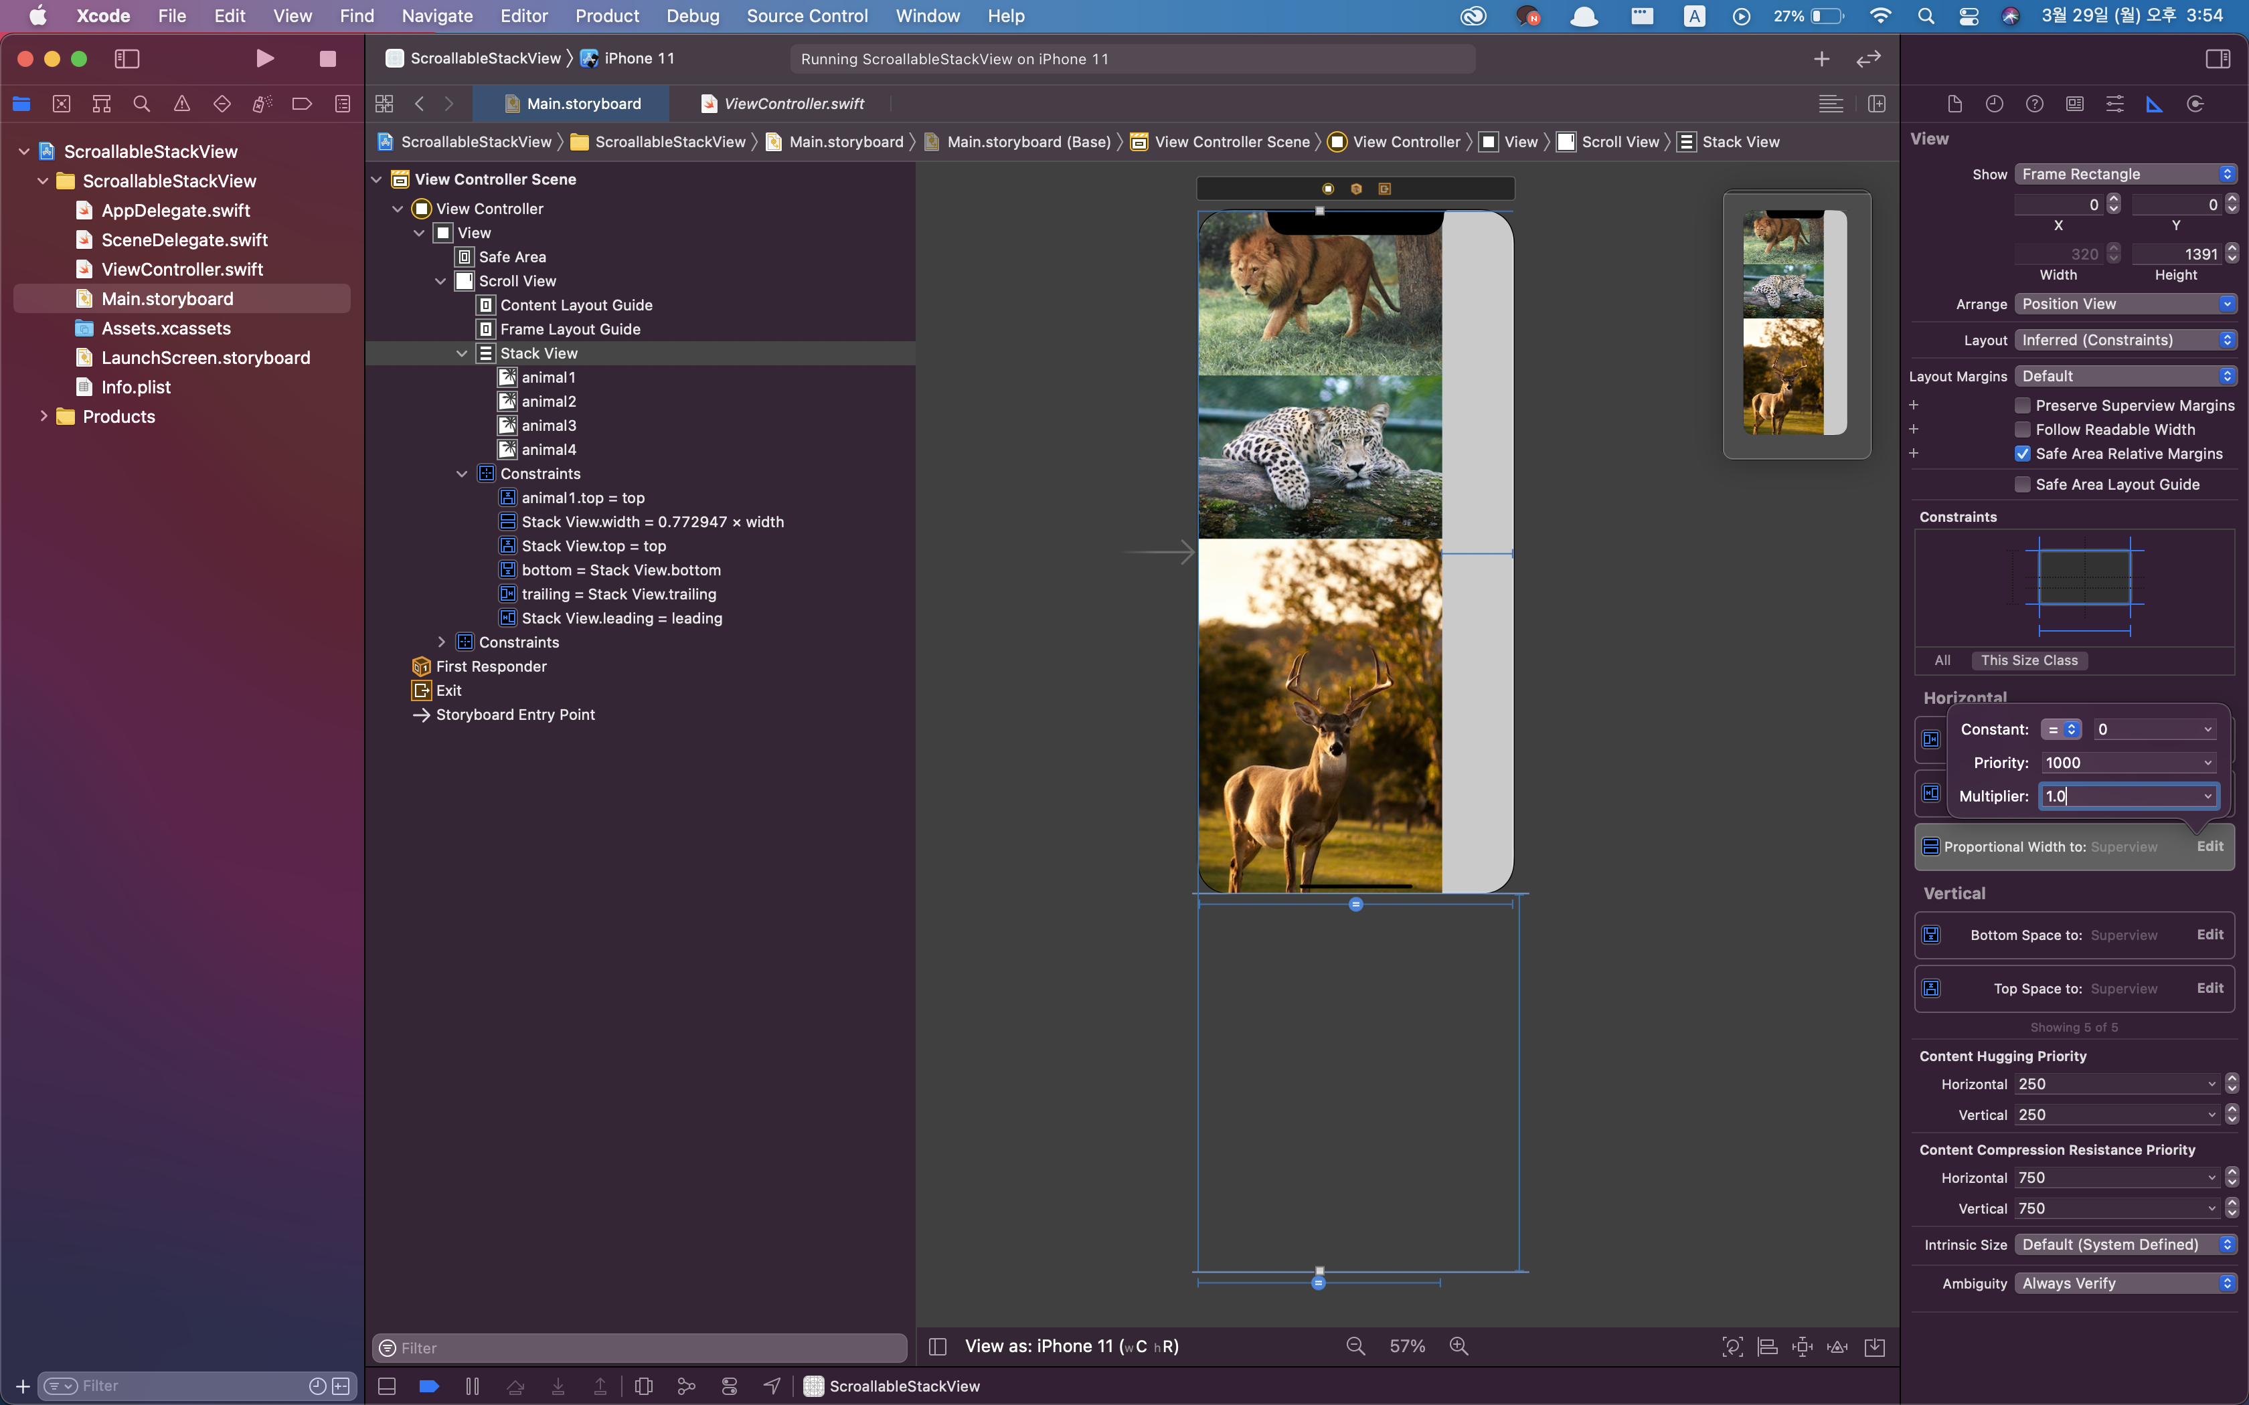Click the Add New Constraints icon

pos(1802,1346)
